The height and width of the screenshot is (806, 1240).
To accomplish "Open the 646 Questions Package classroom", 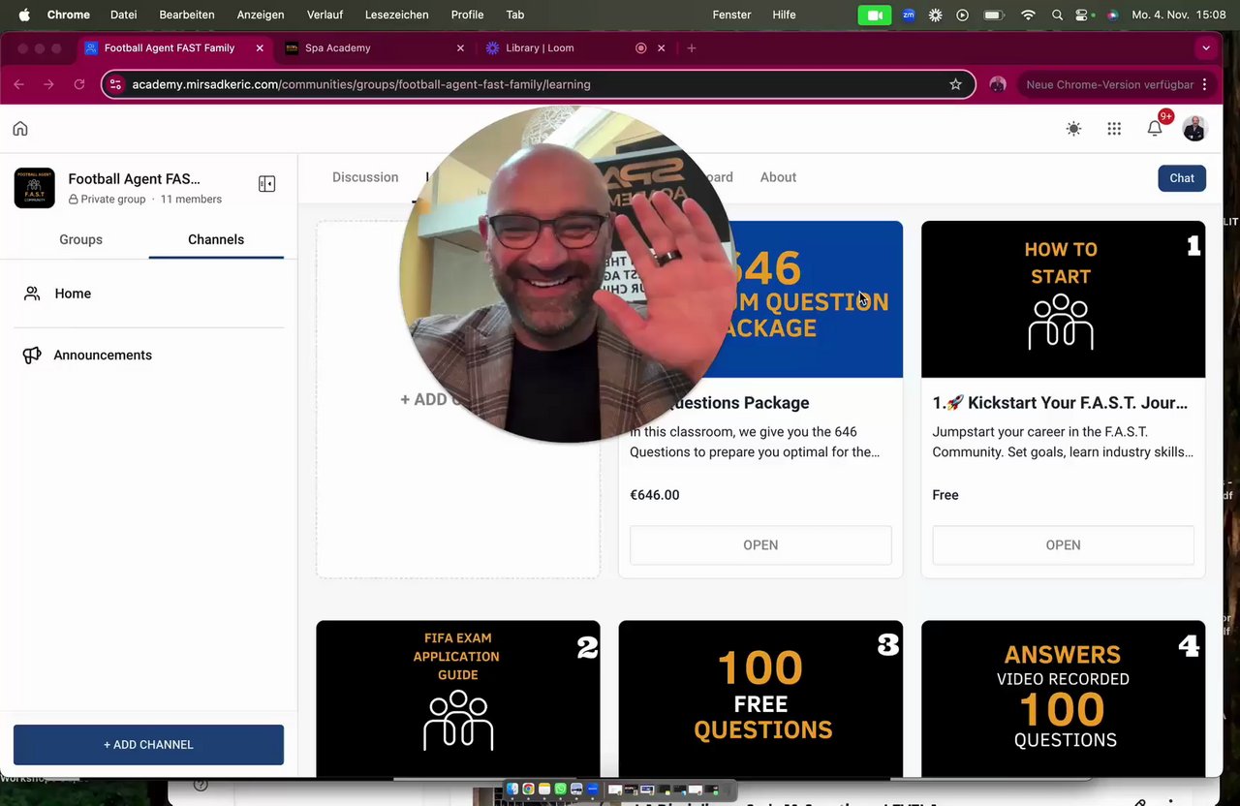I will 760,545.
